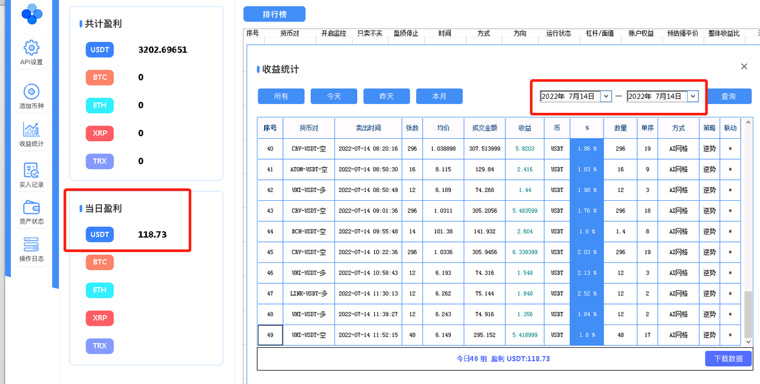Click total profit value 3202.69651
The width and height of the screenshot is (760, 384).
163,49
